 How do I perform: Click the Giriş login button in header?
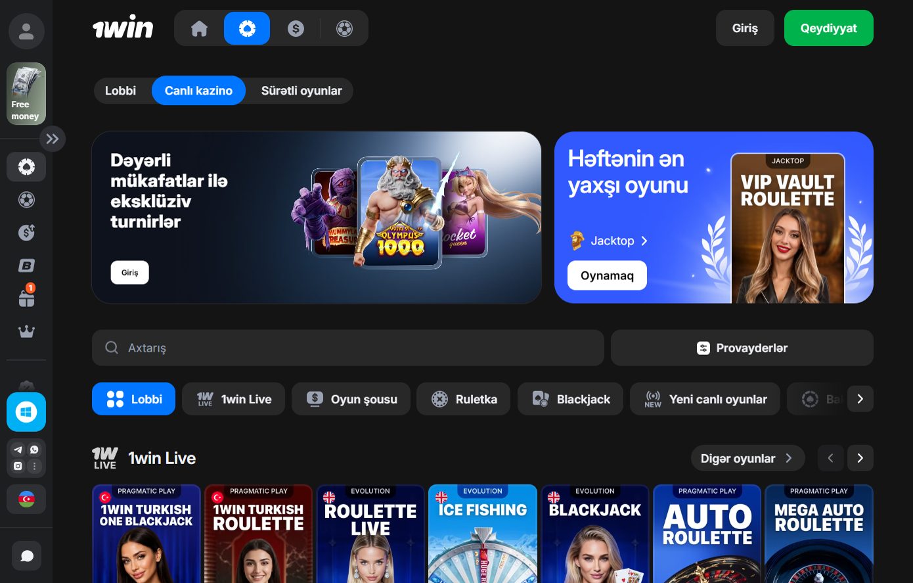coord(745,28)
